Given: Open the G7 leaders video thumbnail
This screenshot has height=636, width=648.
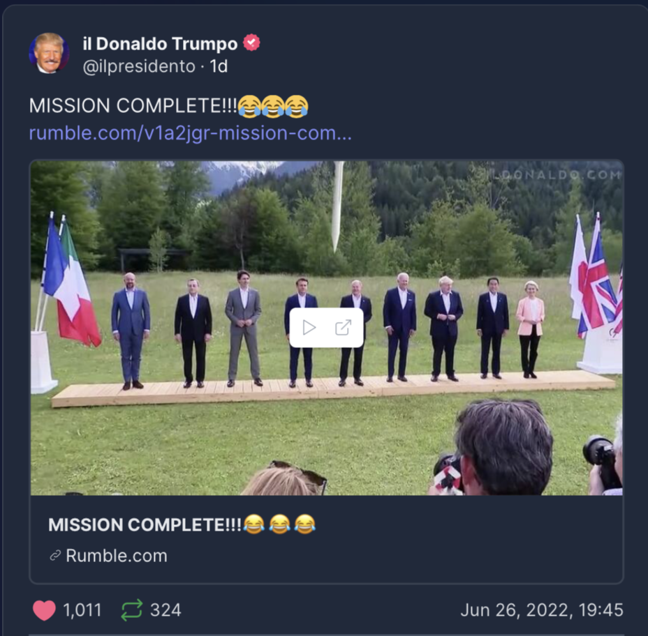Looking at the screenshot, I should click(x=327, y=328).
